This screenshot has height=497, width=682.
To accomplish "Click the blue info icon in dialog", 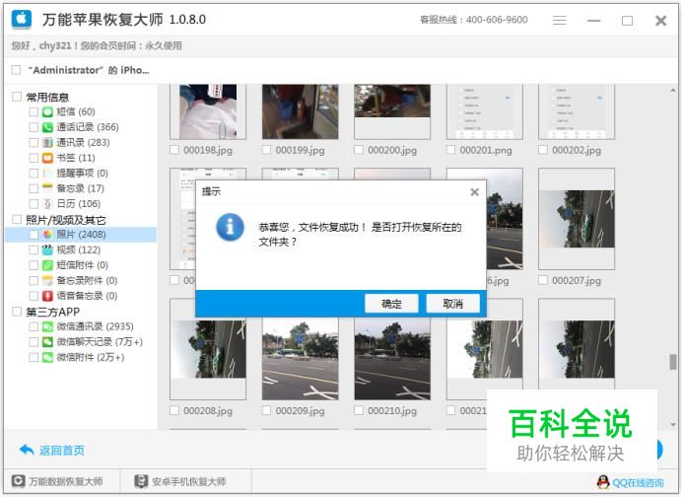I will [x=230, y=227].
